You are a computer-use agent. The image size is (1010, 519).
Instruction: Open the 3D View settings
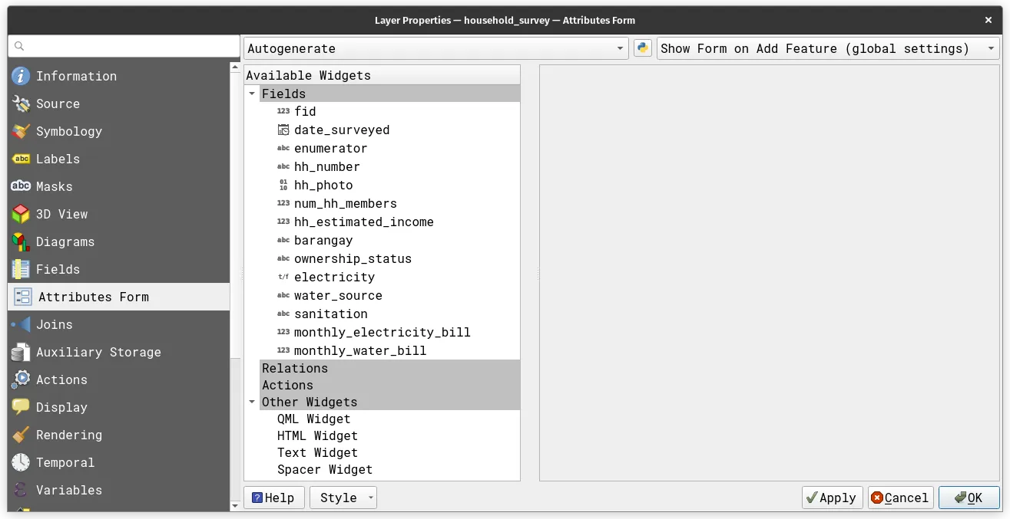61,214
